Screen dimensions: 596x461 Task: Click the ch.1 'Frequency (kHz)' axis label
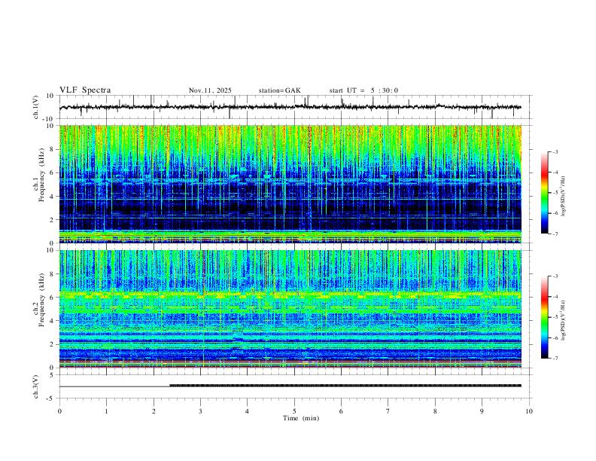(41, 174)
